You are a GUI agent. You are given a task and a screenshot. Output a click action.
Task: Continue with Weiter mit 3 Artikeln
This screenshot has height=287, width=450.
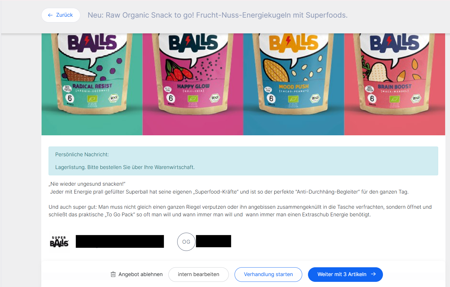pos(345,275)
